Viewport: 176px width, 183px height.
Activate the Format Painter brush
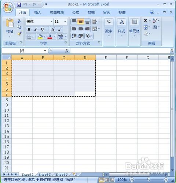coord(19,33)
